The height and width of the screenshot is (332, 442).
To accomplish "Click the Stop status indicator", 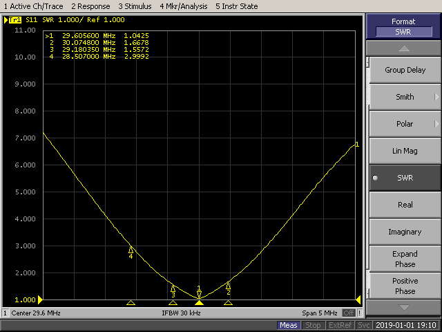I will pyautogui.click(x=313, y=325).
